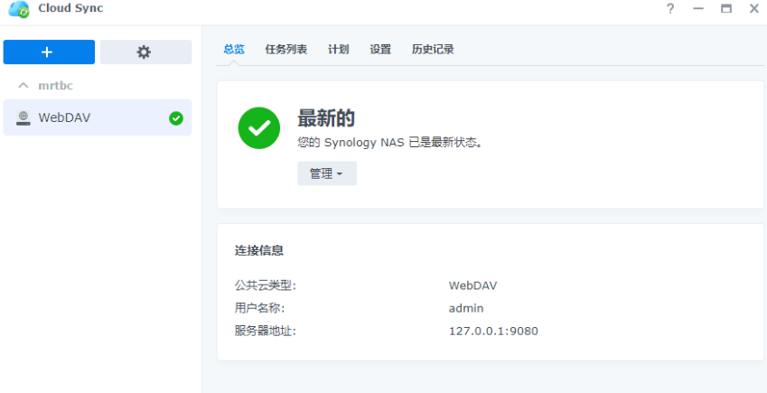Open global settings with gear button
Screen dimensions: 767x393
pyautogui.click(x=145, y=51)
